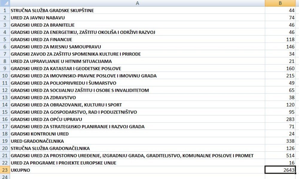Viewport: 299px width, 179px height.
Task: Click cell PROSTORNO UREĐENJE, IZGRADNJU GRADA
Action: (x=137, y=156)
